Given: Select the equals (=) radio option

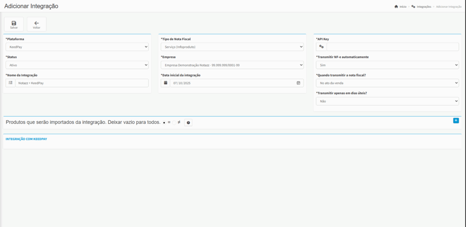Looking at the screenshot, I should pos(164,123).
